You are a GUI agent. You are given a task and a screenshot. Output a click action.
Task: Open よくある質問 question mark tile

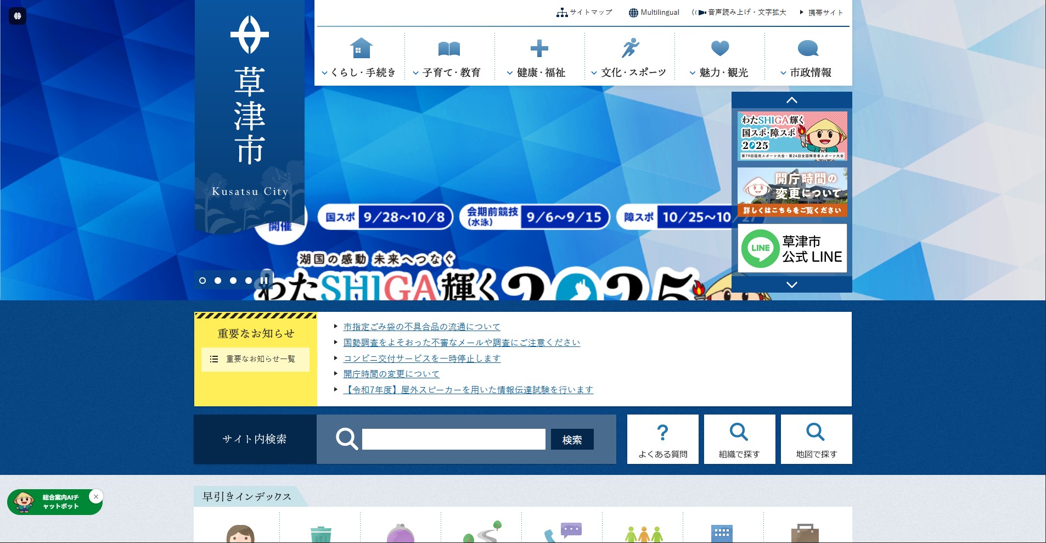[x=662, y=439]
